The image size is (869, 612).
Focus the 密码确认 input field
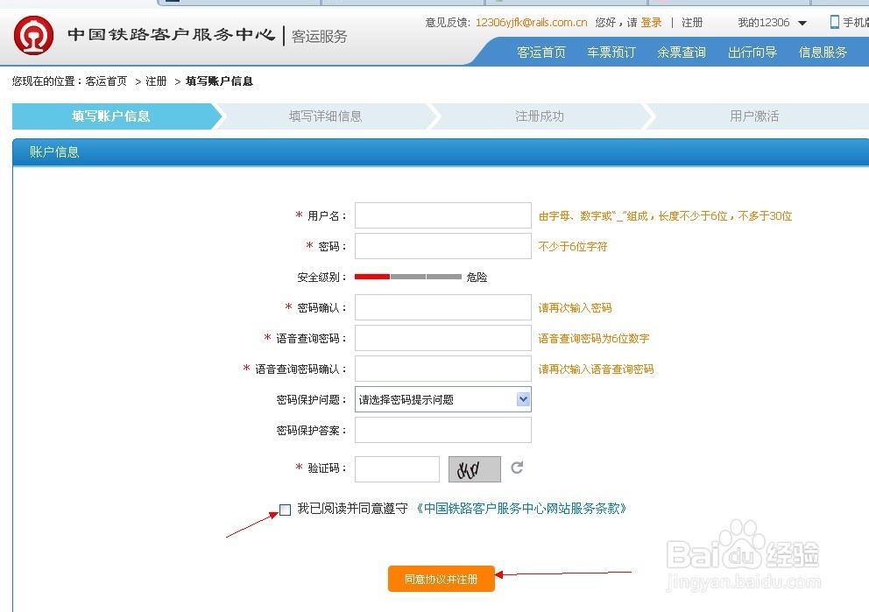(x=442, y=307)
